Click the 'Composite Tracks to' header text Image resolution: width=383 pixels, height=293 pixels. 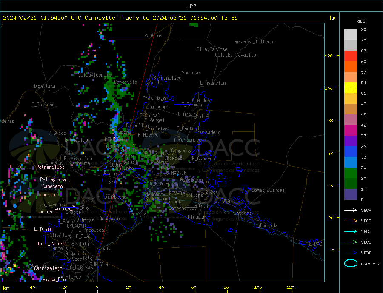pos(117,18)
